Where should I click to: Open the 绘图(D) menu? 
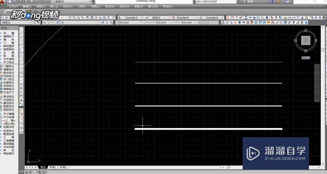click(x=96, y=6)
